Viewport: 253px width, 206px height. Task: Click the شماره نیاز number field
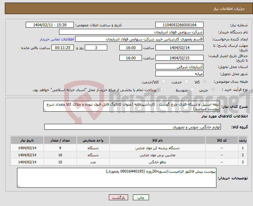point(179,25)
